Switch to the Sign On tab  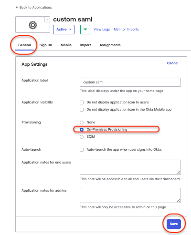pyautogui.click(x=46, y=45)
